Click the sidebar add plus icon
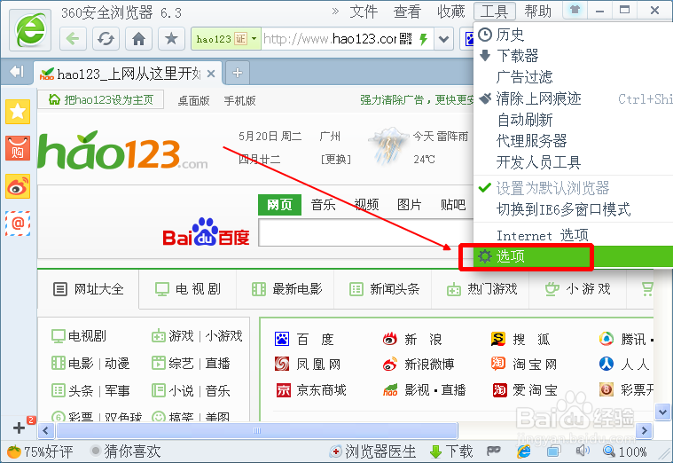This screenshot has width=673, height=463. click(19, 428)
